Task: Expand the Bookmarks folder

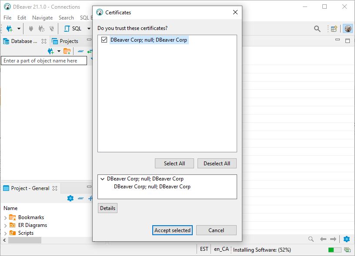Action: coord(5,218)
